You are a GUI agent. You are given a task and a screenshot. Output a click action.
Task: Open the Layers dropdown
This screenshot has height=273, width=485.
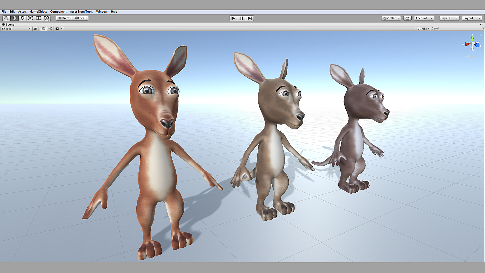[x=449, y=18]
